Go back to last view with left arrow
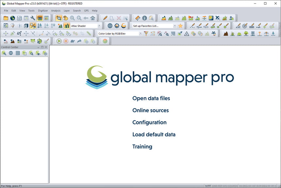Viewport: 281px width, 188px height. coord(86,18)
